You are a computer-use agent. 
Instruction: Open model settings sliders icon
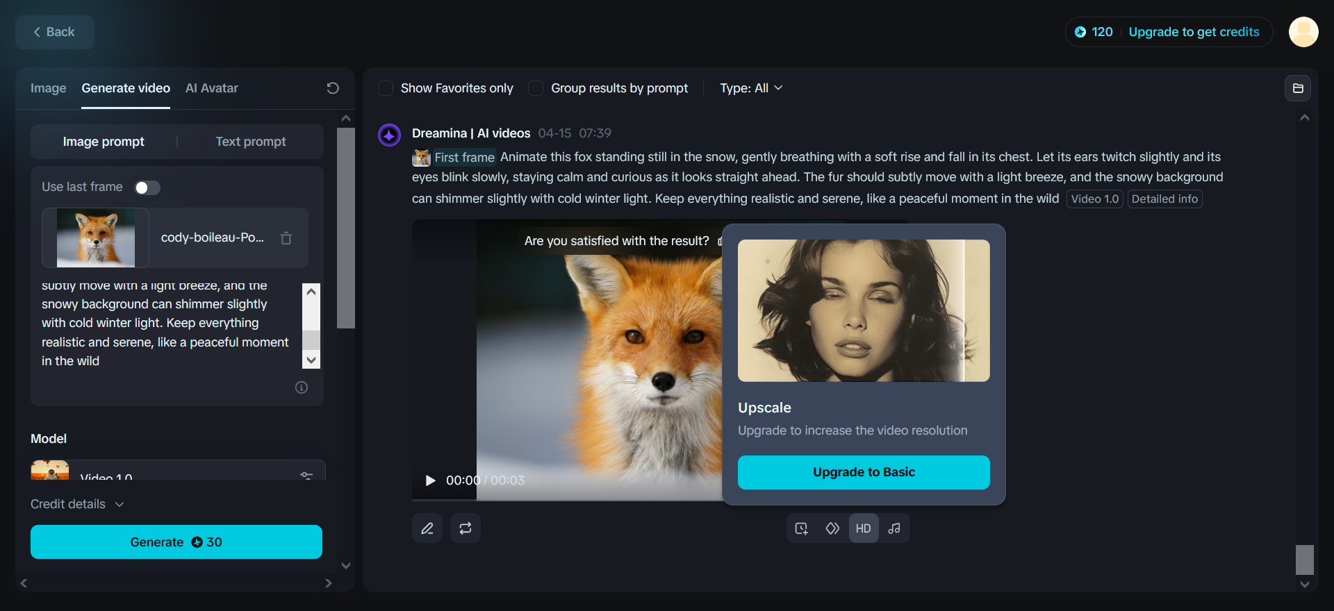pos(306,475)
